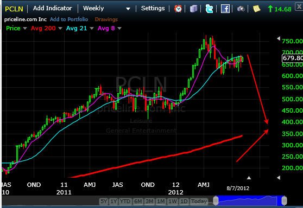Image resolution: width=303 pixels, height=208 pixels.
Task: Click the 2011 year axis label
Action: click(x=64, y=192)
